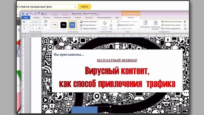Select the Triangle shape
Screen dimensions: 204x115
point(24,25)
